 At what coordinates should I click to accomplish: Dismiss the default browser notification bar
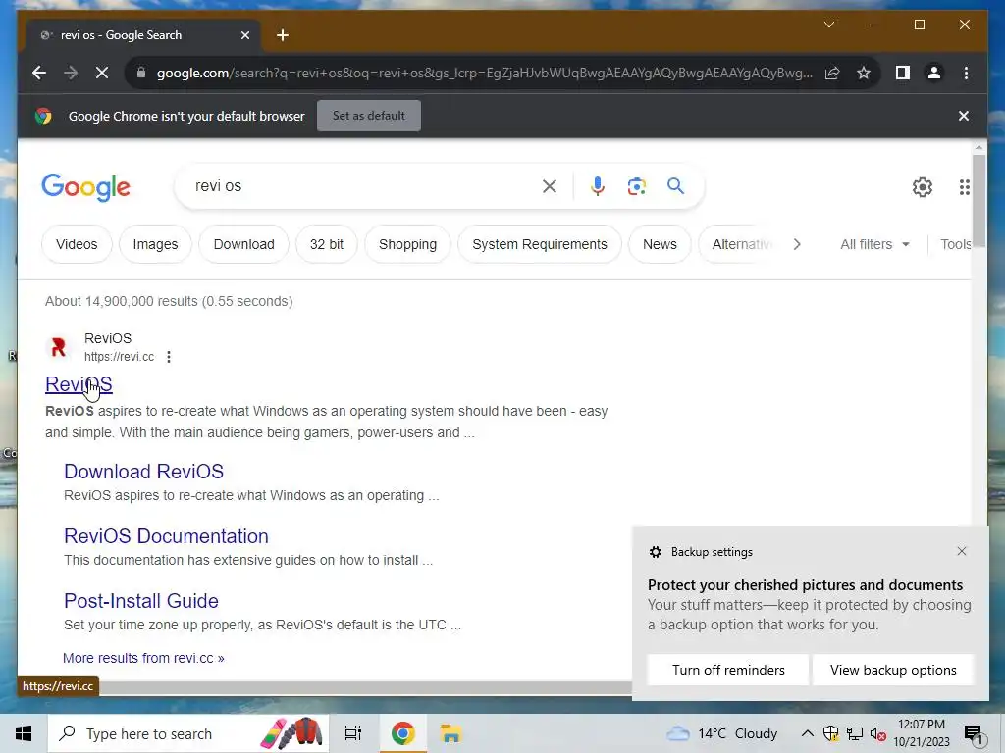(964, 116)
